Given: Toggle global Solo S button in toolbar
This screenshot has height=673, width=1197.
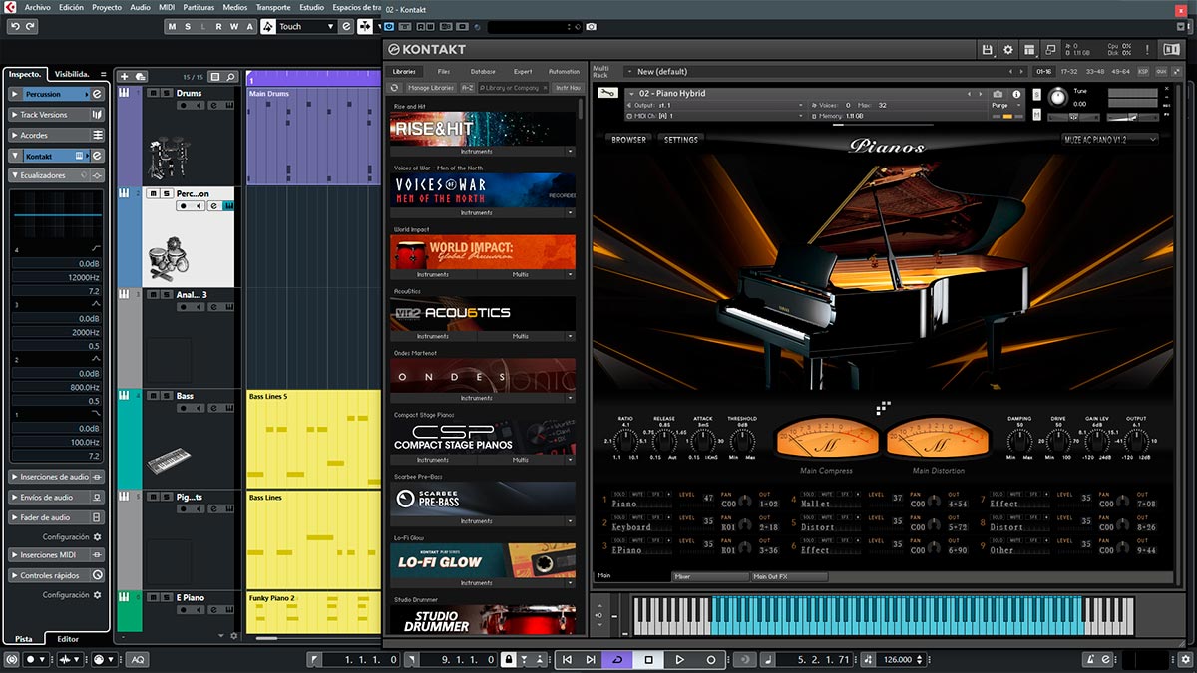Looking at the screenshot, I should (188, 27).
